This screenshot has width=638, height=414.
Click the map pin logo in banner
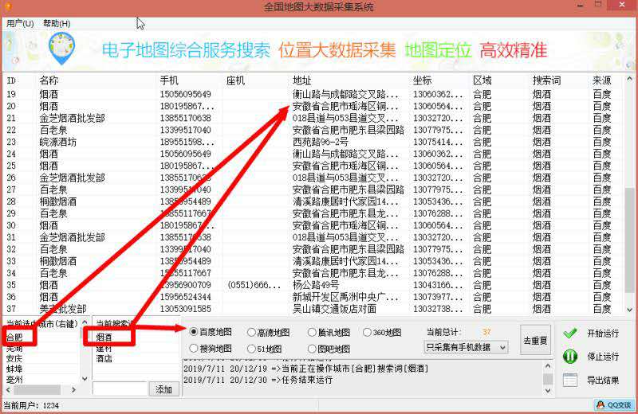[62, 49]
